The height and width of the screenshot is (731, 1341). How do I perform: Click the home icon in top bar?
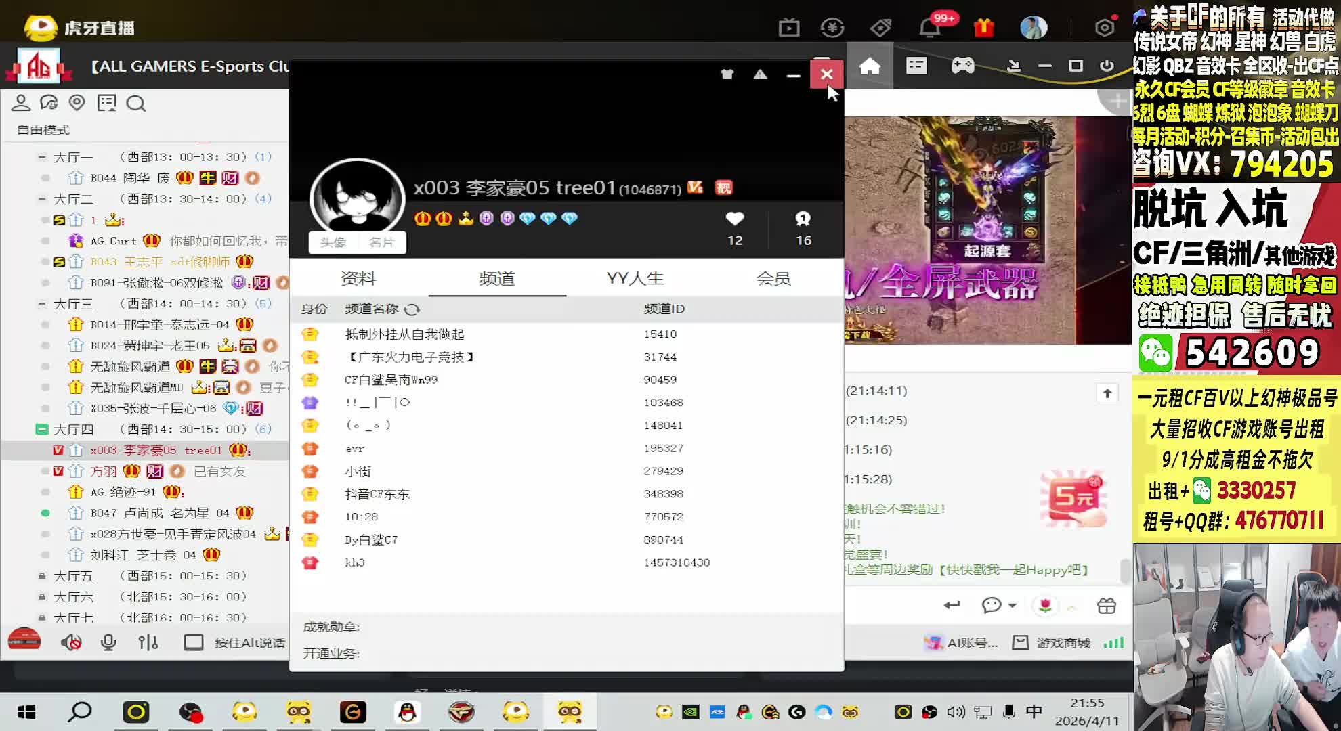tap(870, 66)
